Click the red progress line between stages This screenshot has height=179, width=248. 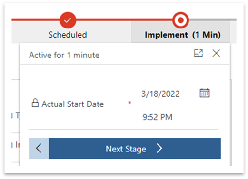click(x=124, y=19)
